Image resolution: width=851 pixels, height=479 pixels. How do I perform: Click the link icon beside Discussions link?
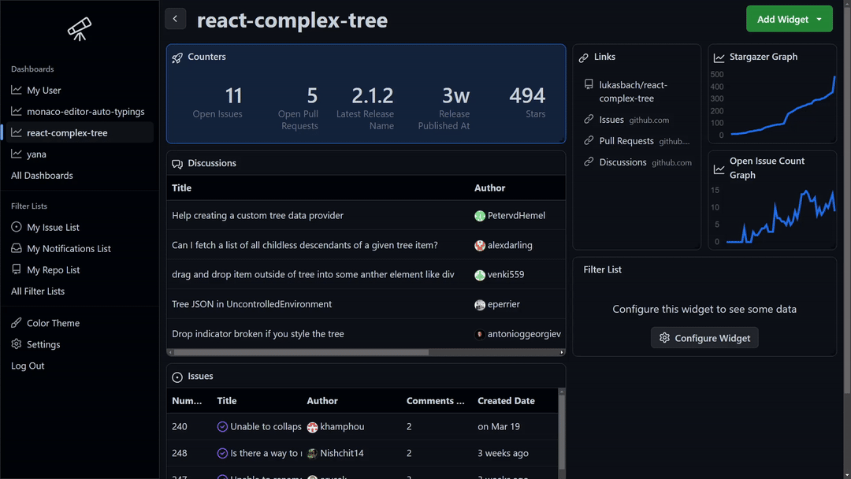(589, 162)
